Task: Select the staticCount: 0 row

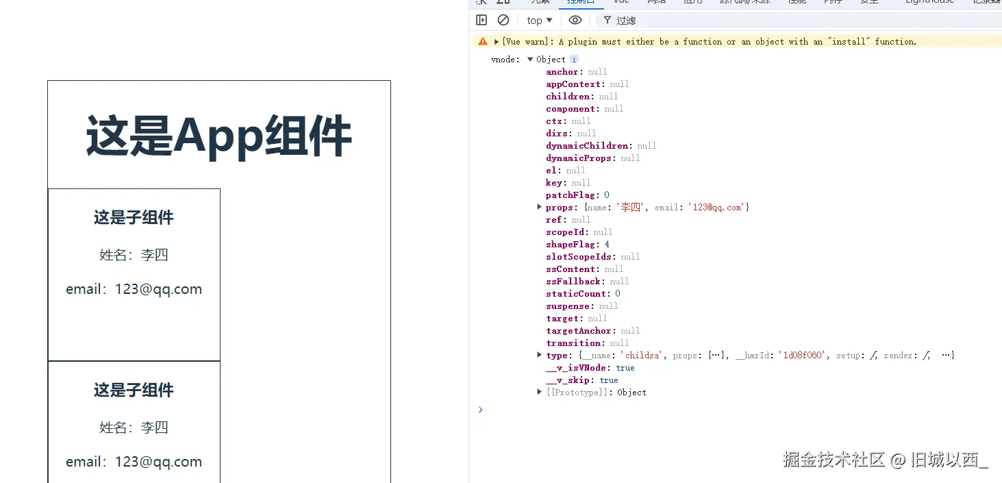Action: tap(584, 294)
